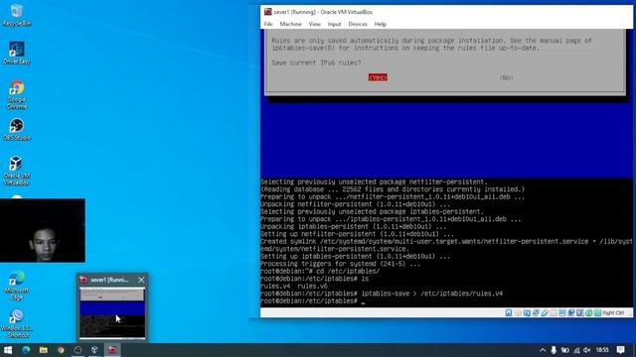The height and width of the screenshot is (357, 636).
Task: Click the display settings status icon
Action: coord(562,313)
